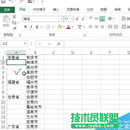Screen dimensions: 130x130
Task: Toggle Underline formatting
Action: point(37,27)
